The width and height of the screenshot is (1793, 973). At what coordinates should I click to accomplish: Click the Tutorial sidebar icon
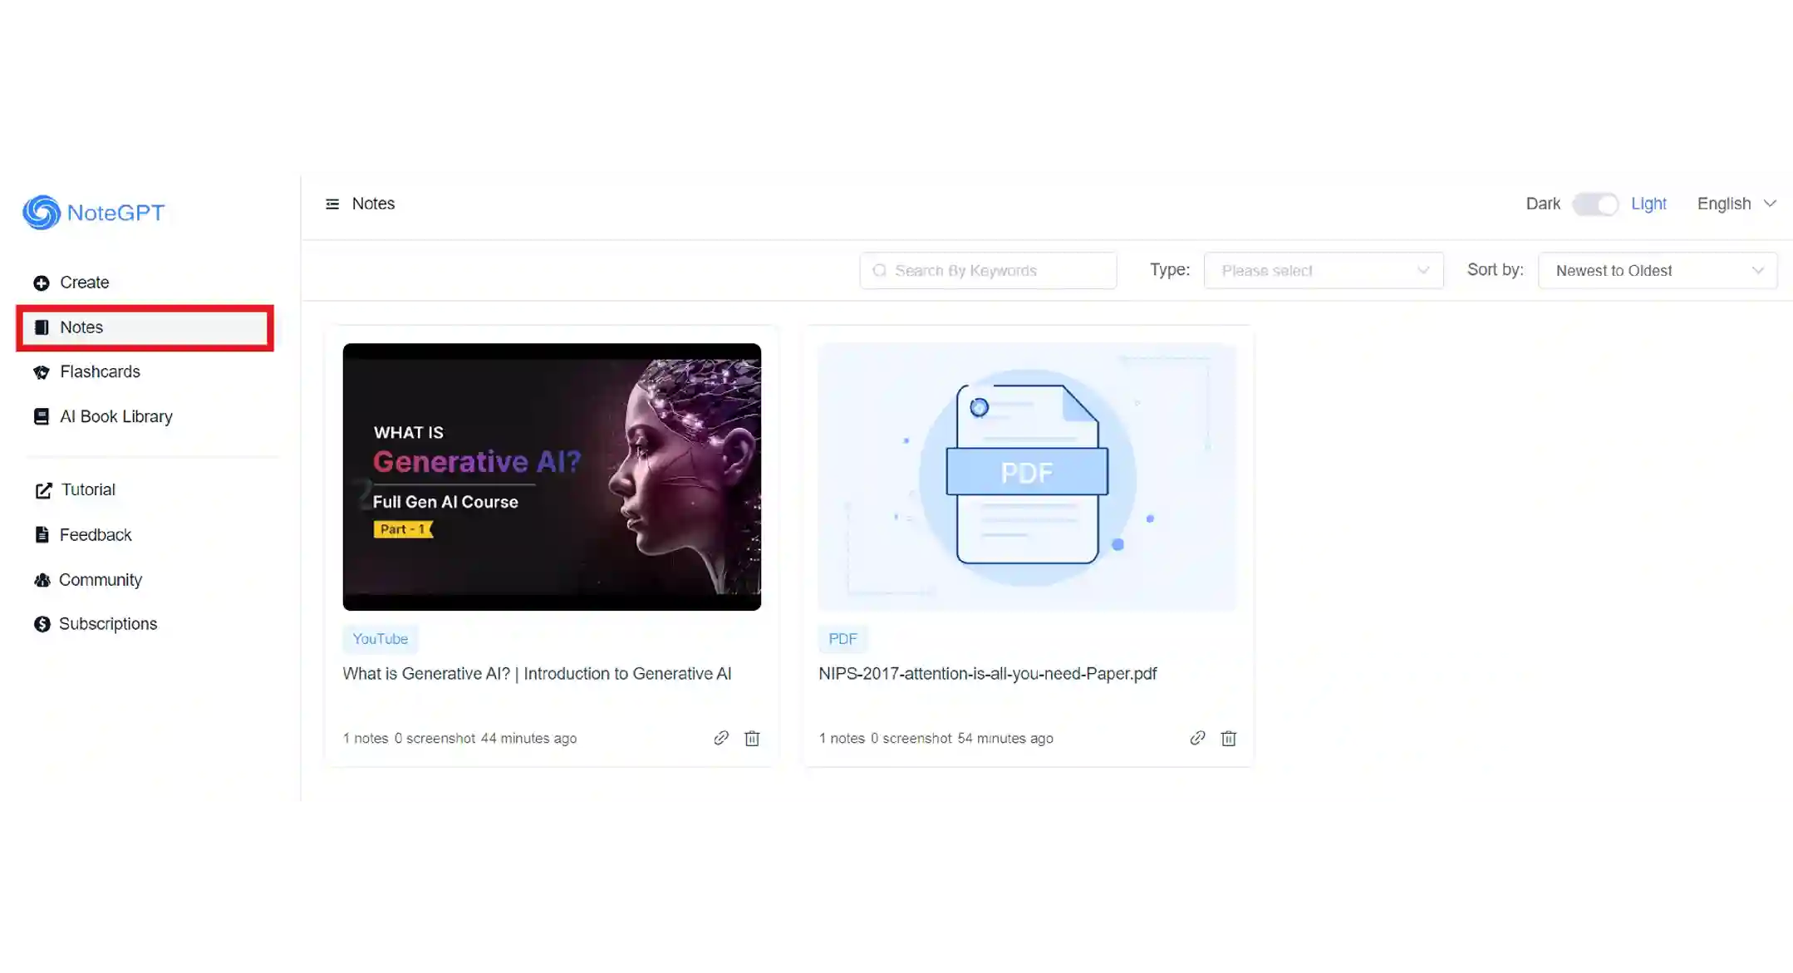pyautogui.click(x=44, y=489)
